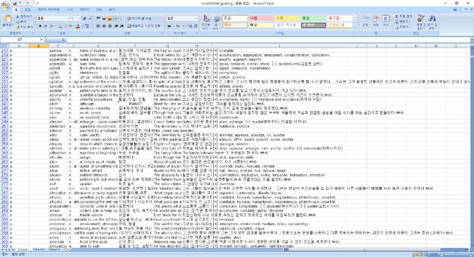Open the Sort and Filter funnel icon

point(421,22)
